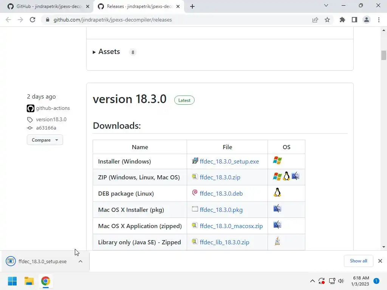Open the clock showing 6:18 AM
This screenshot has height=290, width=387.
click(x=360, y=281)
